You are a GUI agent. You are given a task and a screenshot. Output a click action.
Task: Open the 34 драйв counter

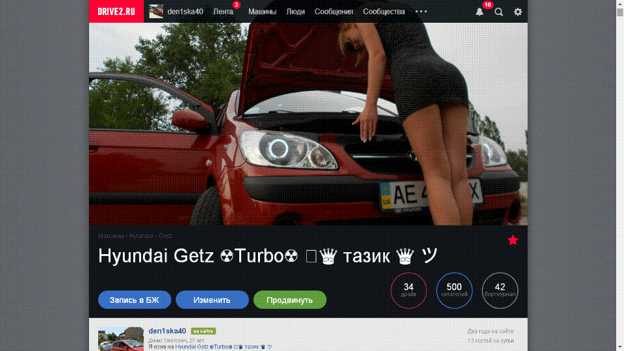409,291
